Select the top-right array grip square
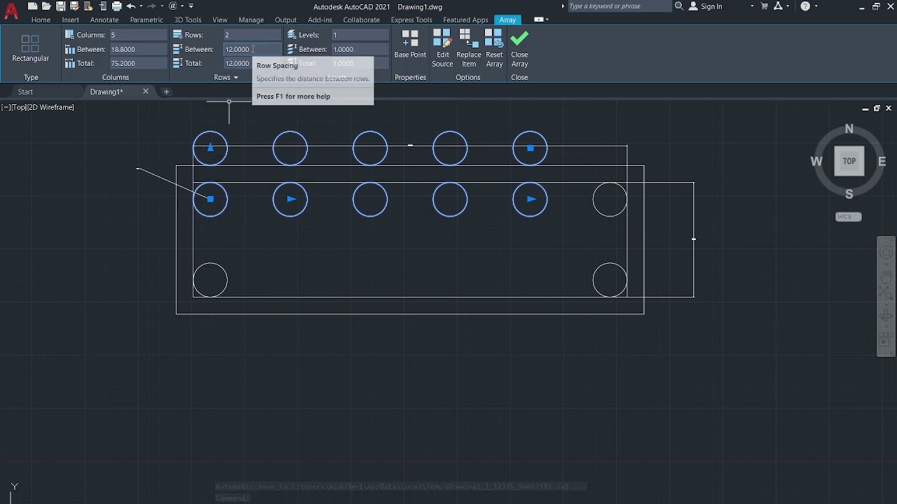 tap(530, 148)
